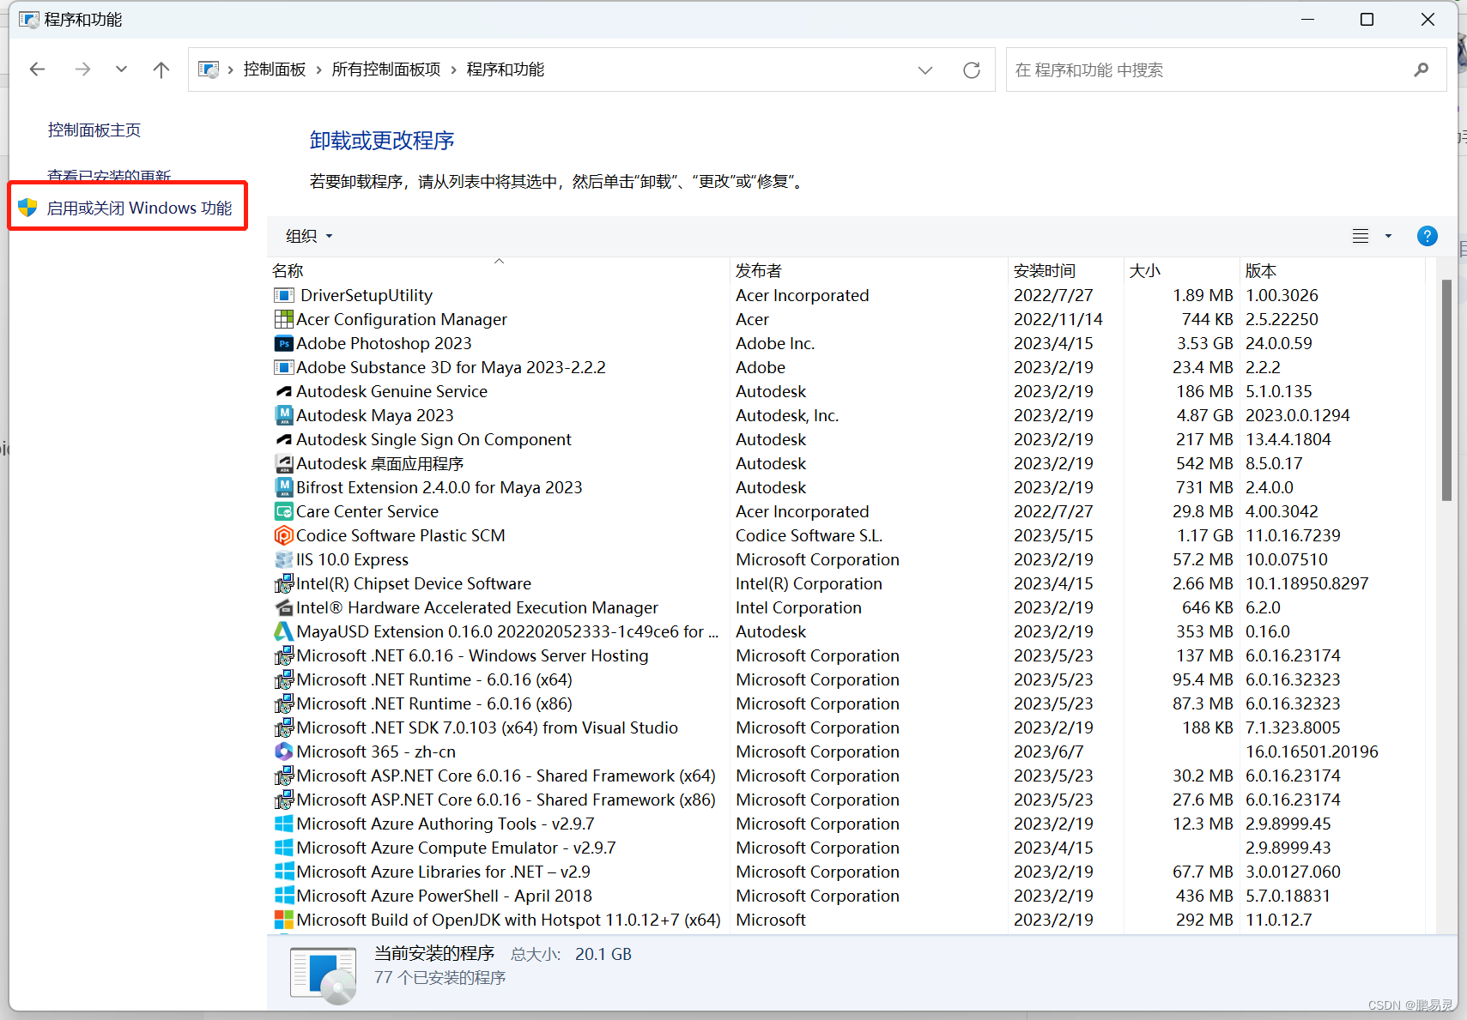Click the refresh icon in address bar
This screenshot has width=1467, height=1020.
[x=971, y=70]
